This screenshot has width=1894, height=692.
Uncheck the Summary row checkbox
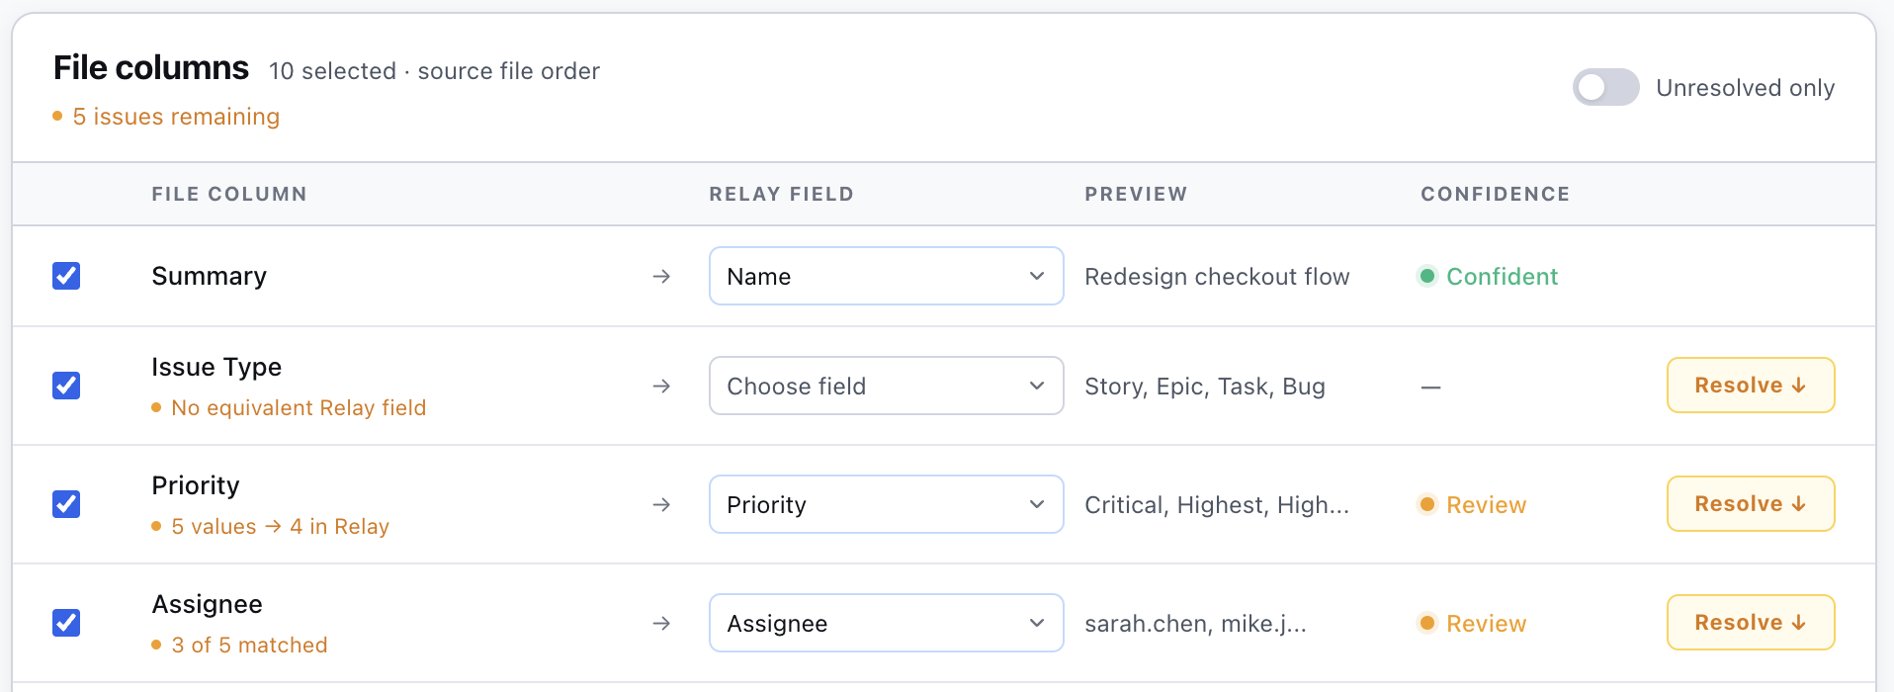click(66, 276)
